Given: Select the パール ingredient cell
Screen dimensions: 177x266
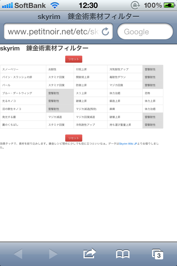Looking at the screenshot, I should pos(23,85).
